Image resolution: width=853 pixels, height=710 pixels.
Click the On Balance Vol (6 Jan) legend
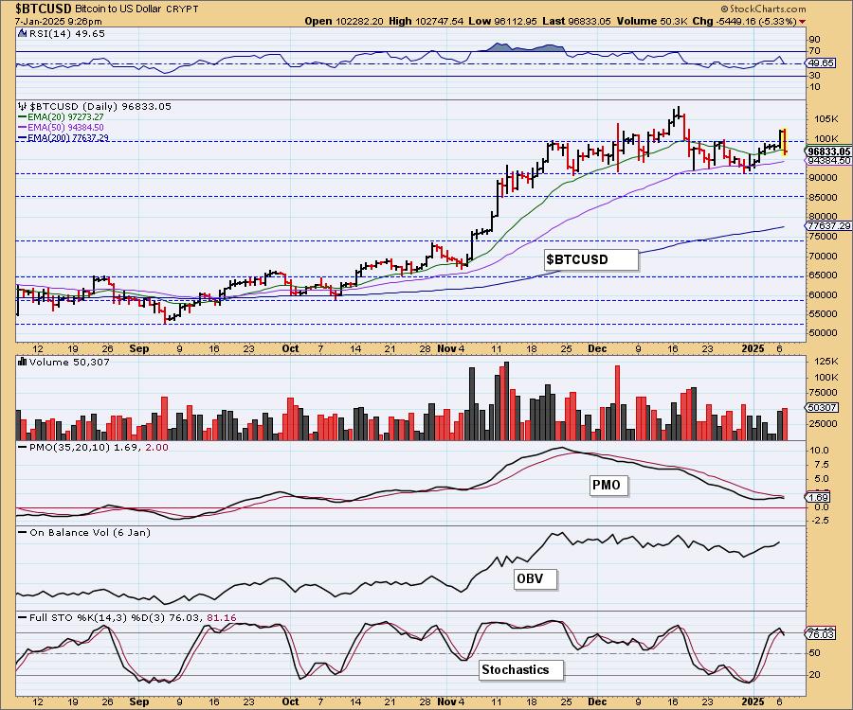click(x=90, y=533)
